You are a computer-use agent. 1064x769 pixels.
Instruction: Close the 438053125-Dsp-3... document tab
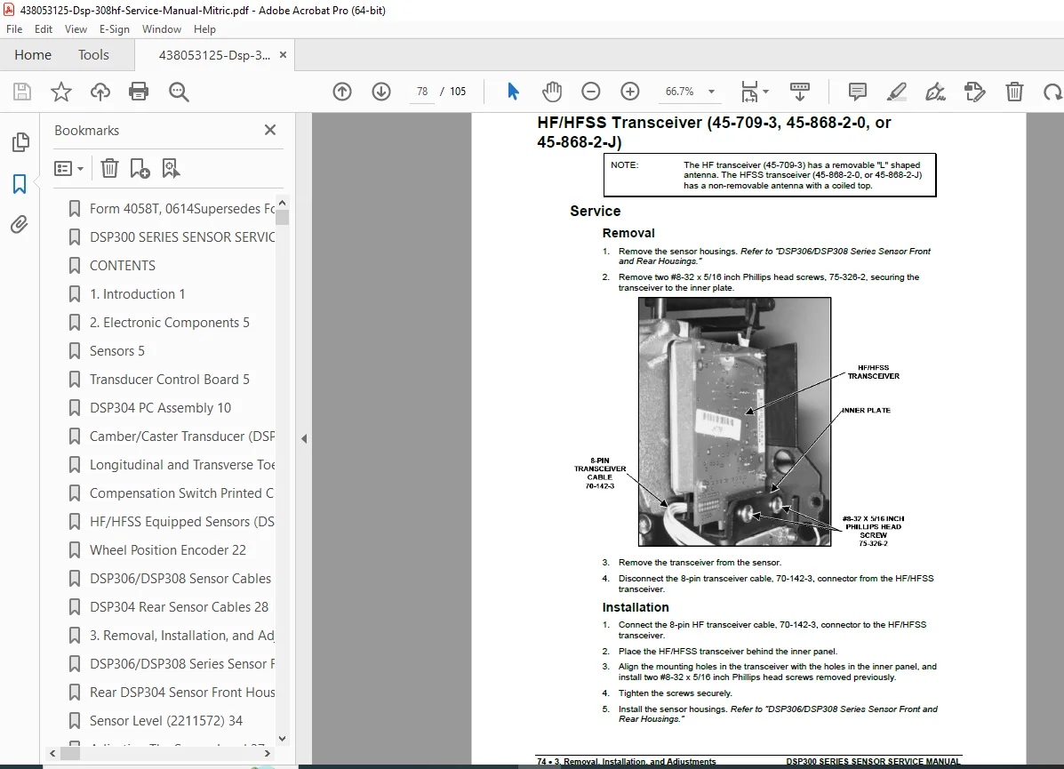(x=283, y=55)
